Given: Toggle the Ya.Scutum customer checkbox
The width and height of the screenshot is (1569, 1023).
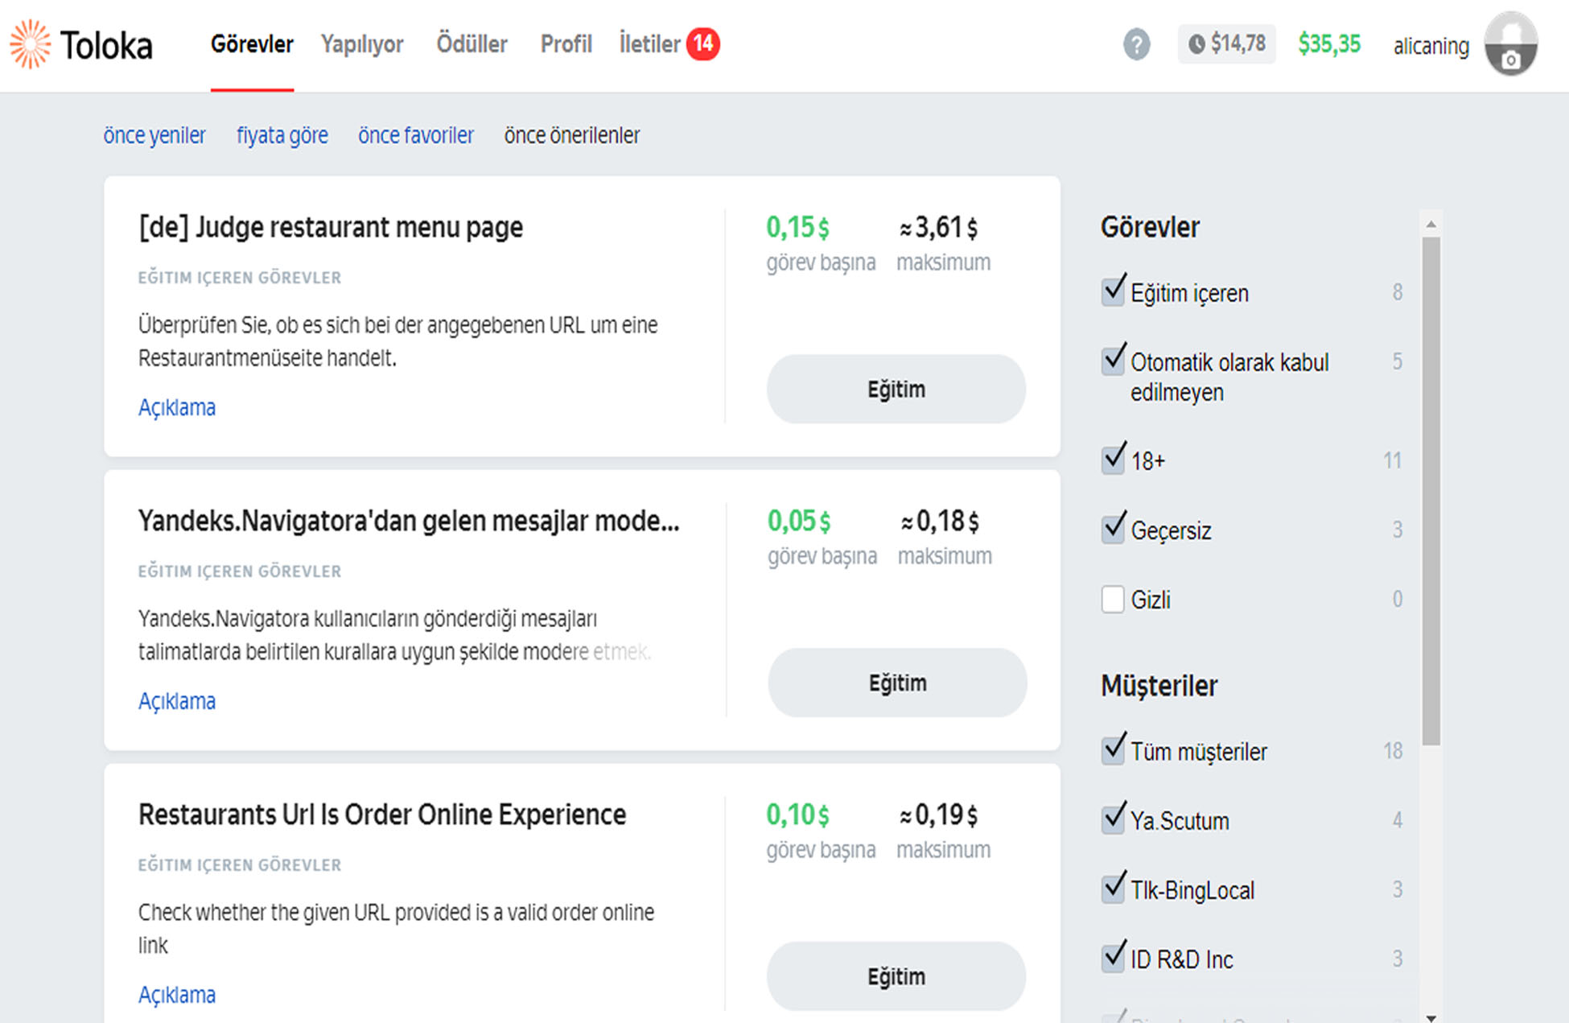Looking at the screenshot, I should click(1113, 819).
